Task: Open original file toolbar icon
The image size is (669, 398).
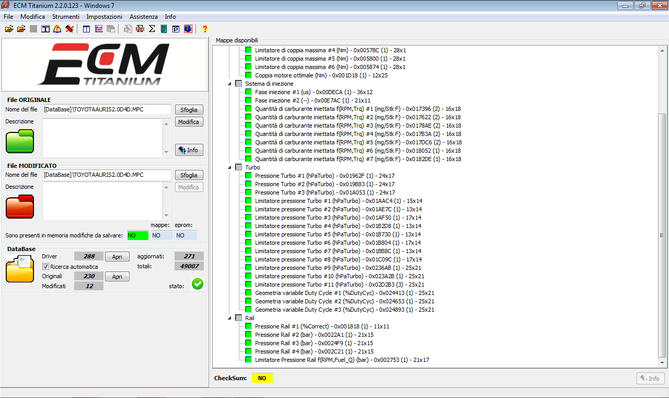Action: click(9, 29)
